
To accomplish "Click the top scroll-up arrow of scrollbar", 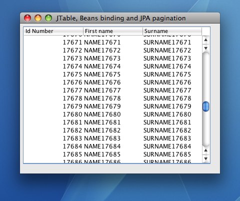I will pyautogui.click(x=206, y=40).
